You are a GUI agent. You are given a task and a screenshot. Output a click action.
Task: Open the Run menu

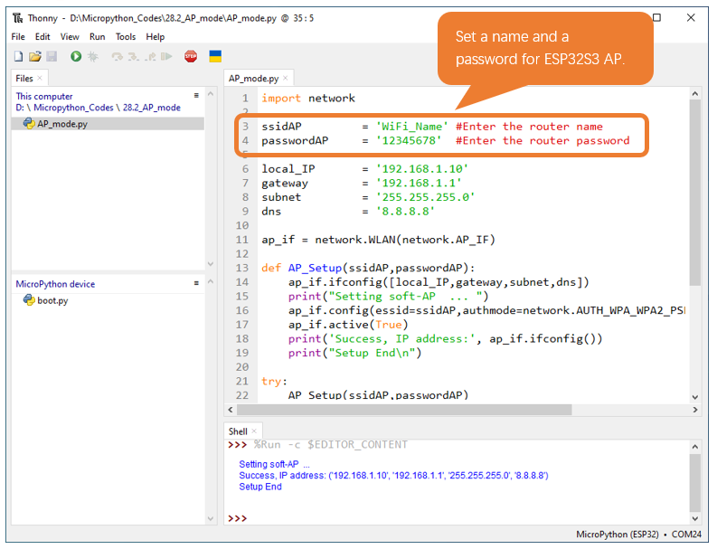click(97, 36)
